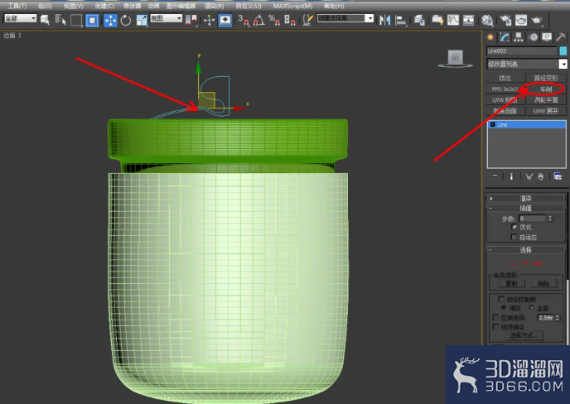
Task: Expand the Line entry in modifier stack
Action: coord(493,125)
